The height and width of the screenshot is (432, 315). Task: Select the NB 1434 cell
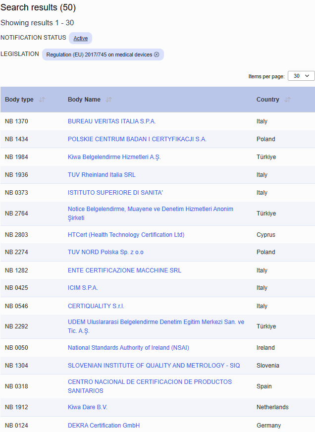16,139
